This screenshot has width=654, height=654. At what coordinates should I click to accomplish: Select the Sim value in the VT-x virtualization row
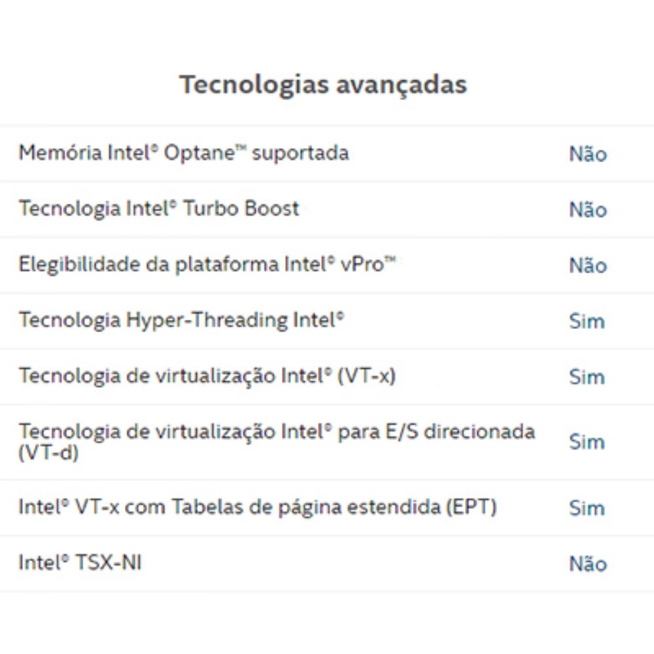587,377
